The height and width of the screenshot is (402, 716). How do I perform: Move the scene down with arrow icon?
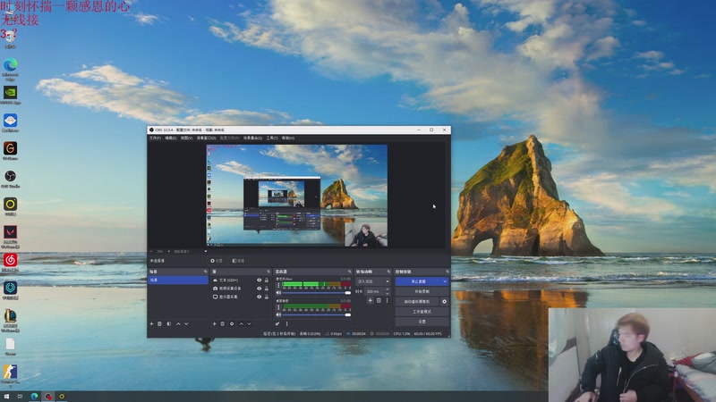tap(186, 323)
